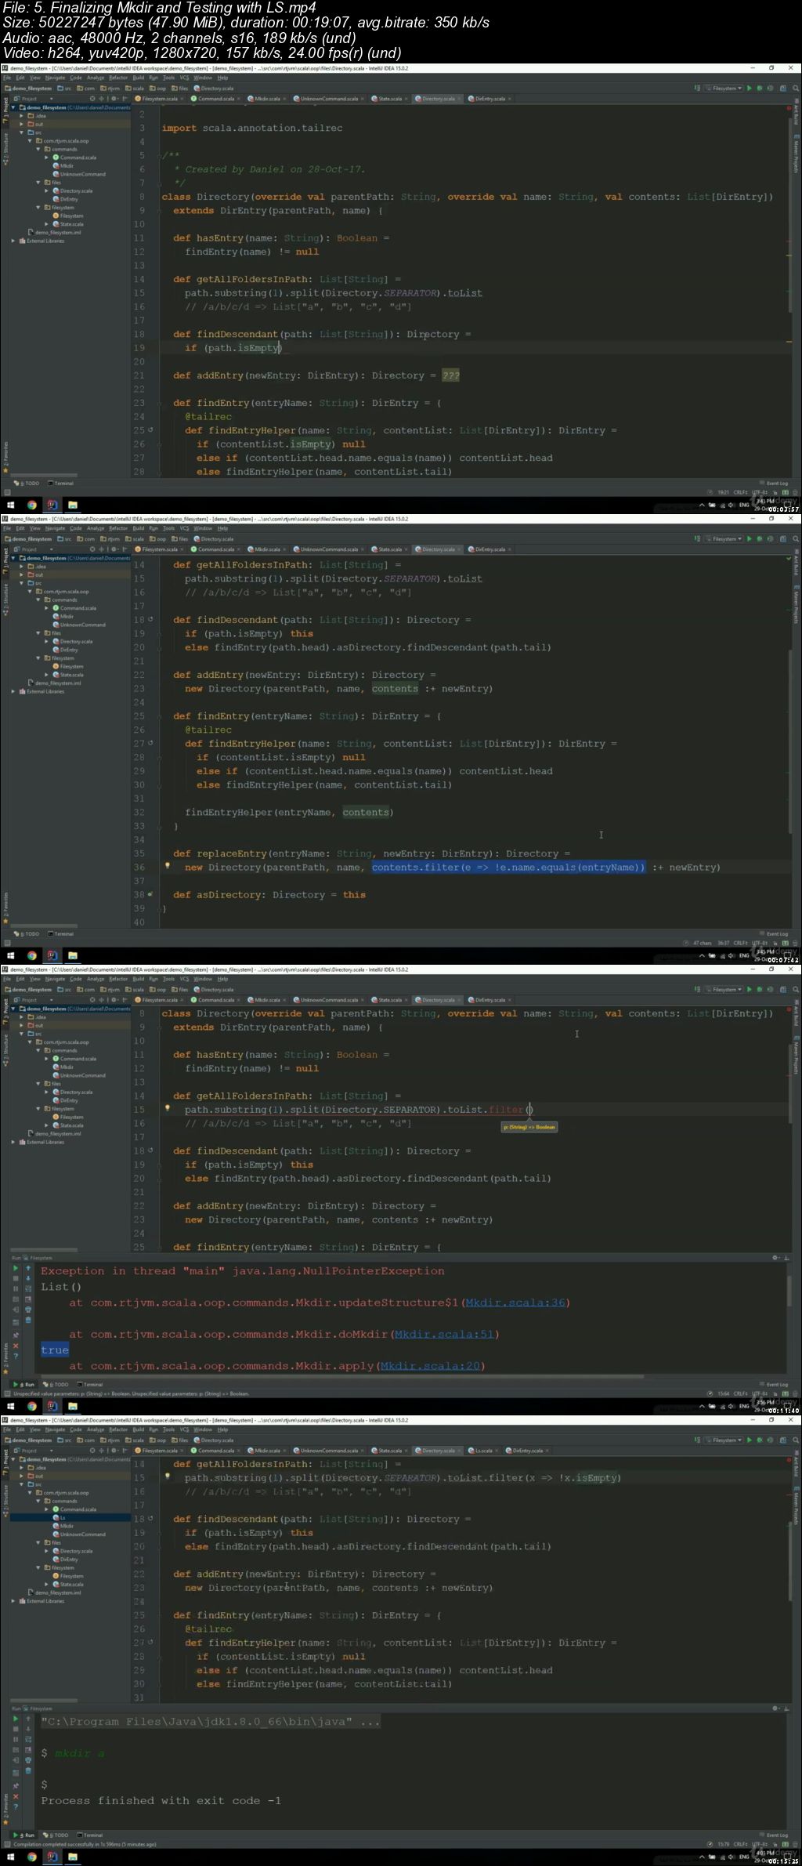802x1866 pixels.
Task: Click green Run button in first frame toolbar
Action: [749, 89]
